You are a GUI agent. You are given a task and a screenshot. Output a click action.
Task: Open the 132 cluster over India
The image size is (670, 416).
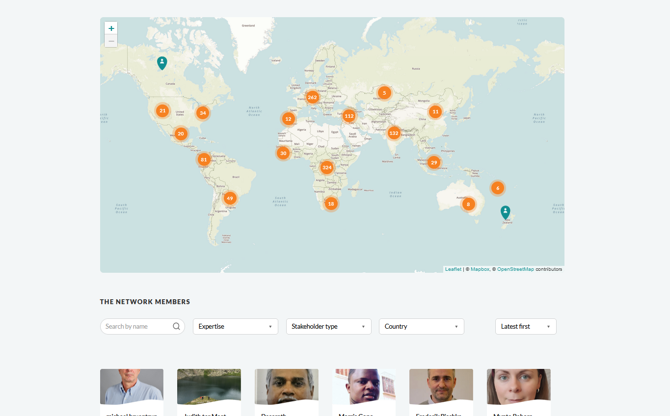click(394, 133)
